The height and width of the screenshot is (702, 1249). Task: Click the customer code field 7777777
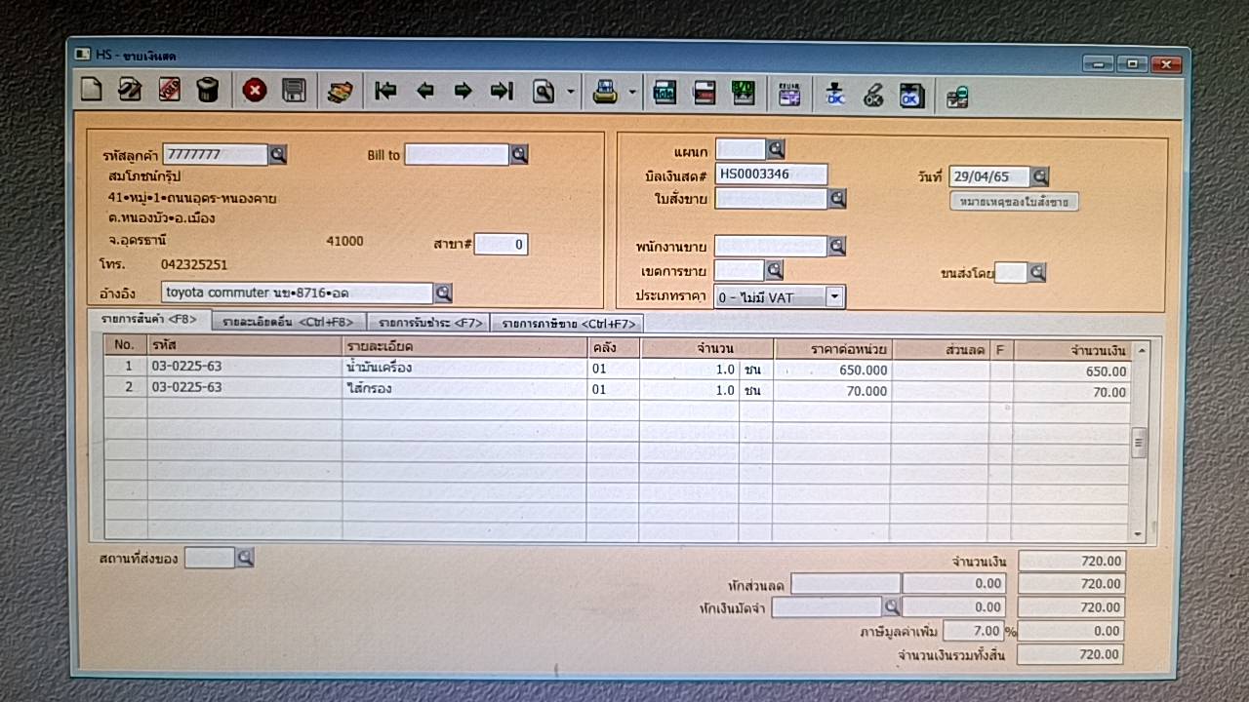click(216, 154)
